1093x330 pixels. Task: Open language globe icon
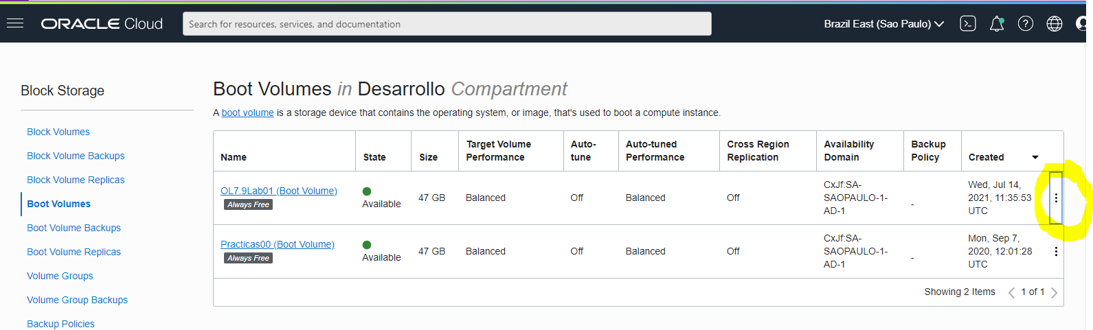[x=1054, y=24]
